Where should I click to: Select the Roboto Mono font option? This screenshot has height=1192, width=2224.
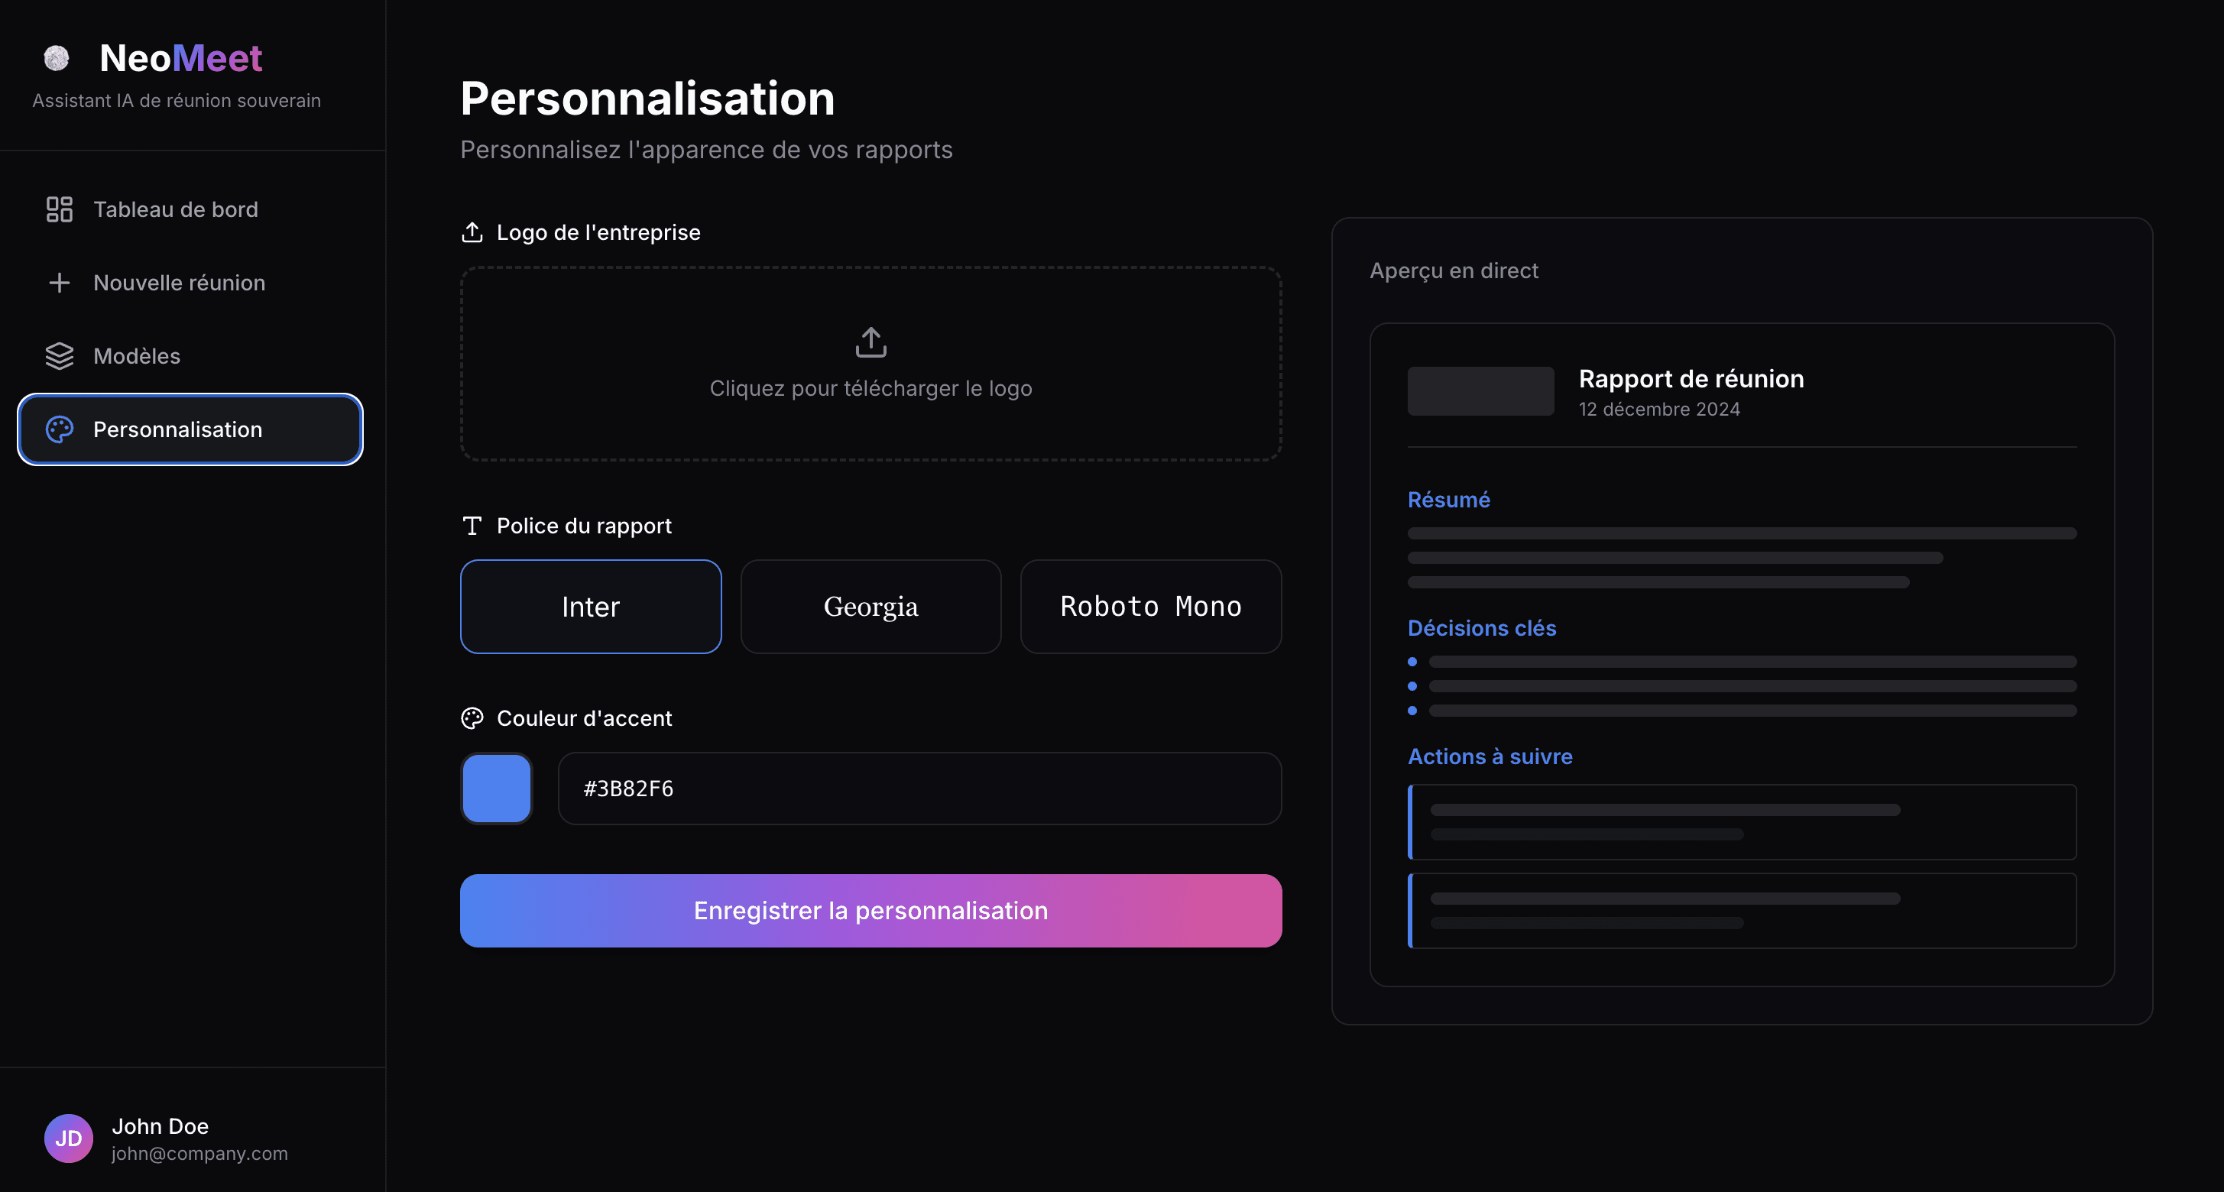[1150, 606]
